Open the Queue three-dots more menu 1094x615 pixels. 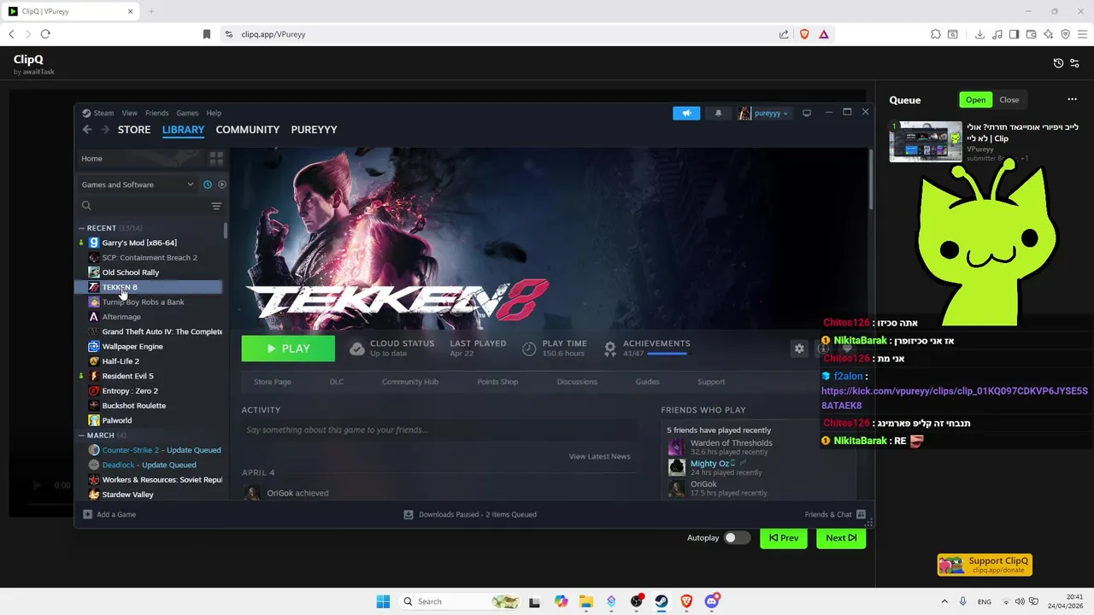[x=1072, y=100]
